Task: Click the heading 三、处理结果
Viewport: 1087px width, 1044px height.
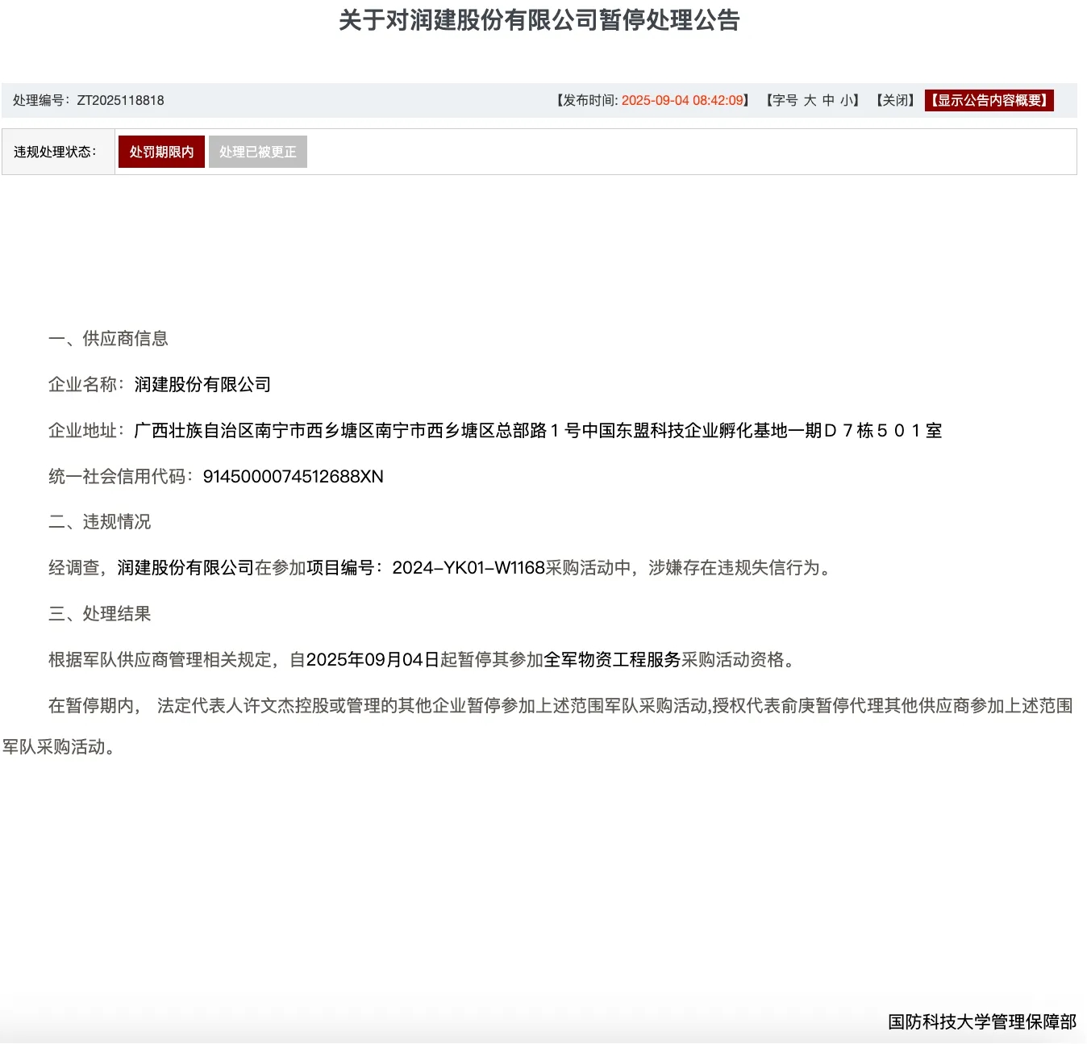Action: (100, 614)
